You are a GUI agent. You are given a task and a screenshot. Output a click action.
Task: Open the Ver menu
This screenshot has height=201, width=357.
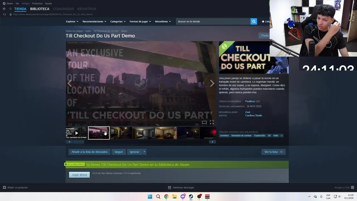coord(17,3)
